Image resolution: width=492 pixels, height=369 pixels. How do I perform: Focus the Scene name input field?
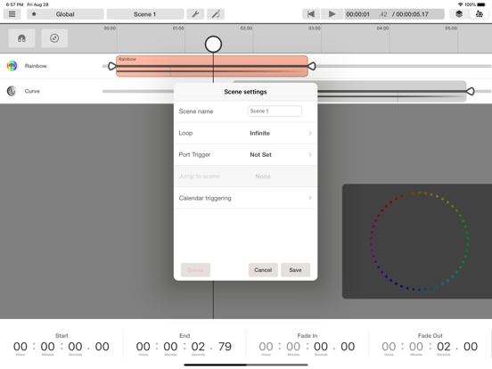(x=275, y=111)
